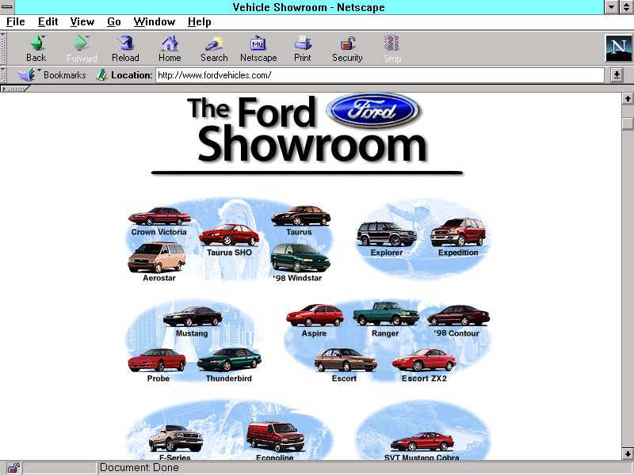Click the Netscape N logo animation
This screenshot has width=634, height=475.
point(618,48)
